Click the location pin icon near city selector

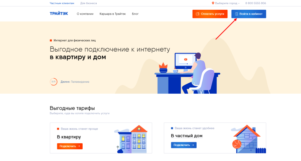[x=213, y=3]
